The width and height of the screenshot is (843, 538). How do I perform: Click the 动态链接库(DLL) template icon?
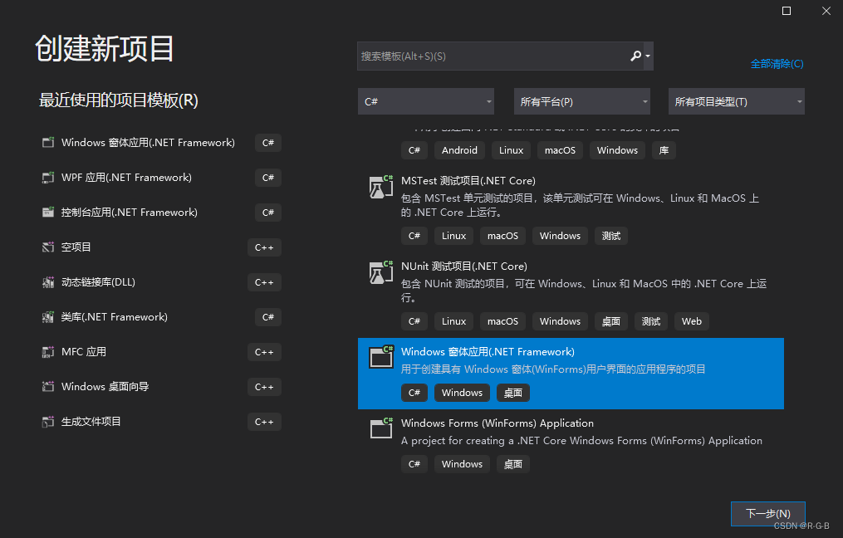(48, 282)
